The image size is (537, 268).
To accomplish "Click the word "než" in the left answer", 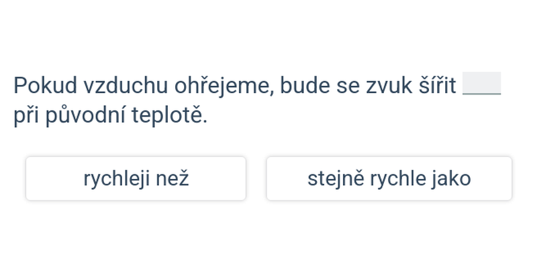I will click(172, 178).
